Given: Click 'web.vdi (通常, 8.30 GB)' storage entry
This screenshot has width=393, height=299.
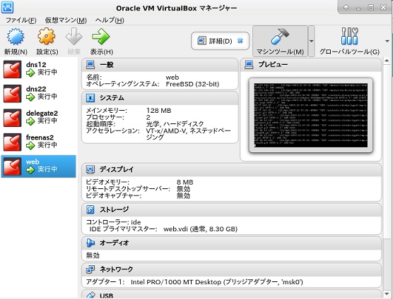Looking at the screenshot, I should tap(200, 229).
